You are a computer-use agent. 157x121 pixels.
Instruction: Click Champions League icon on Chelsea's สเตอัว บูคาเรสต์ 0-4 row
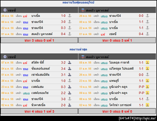coord(70,34)
